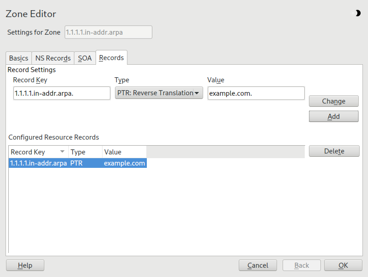This screenshot has width=368, height=277.
Task: Open the NS Records tab
Action: 53,58
